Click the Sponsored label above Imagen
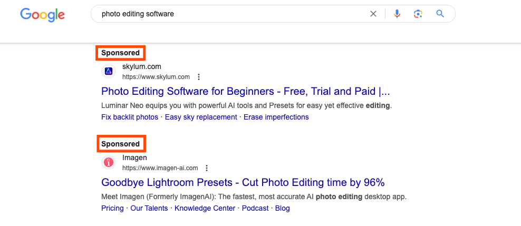Screen dimensions: 521x226 pyautogui.click(x=121, y=144)
